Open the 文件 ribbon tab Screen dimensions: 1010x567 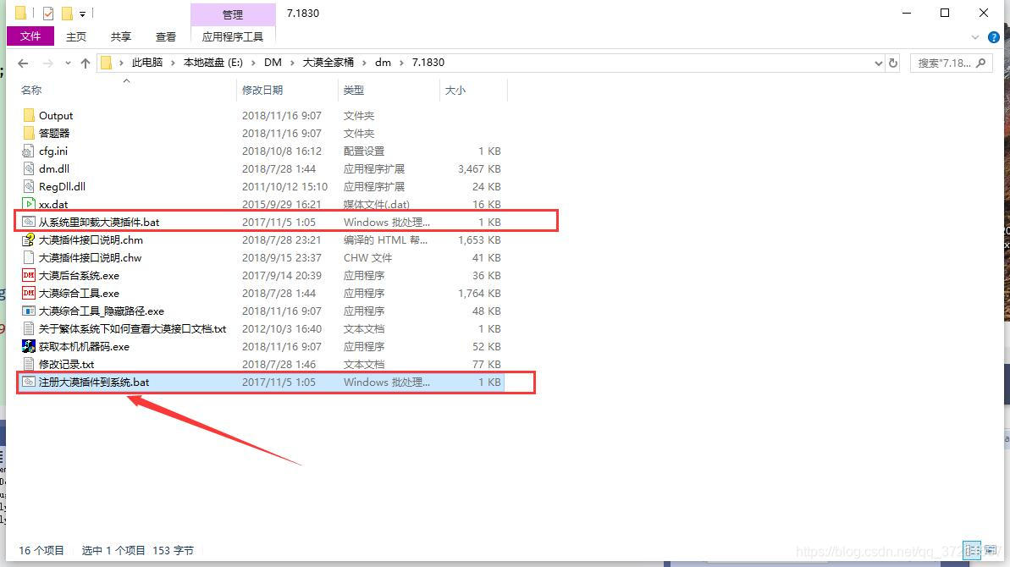pos(30,36)
